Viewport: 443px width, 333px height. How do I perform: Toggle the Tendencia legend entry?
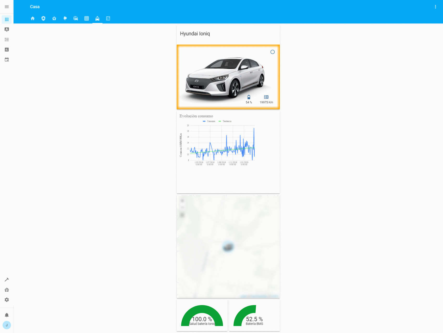tap(225, 121)
